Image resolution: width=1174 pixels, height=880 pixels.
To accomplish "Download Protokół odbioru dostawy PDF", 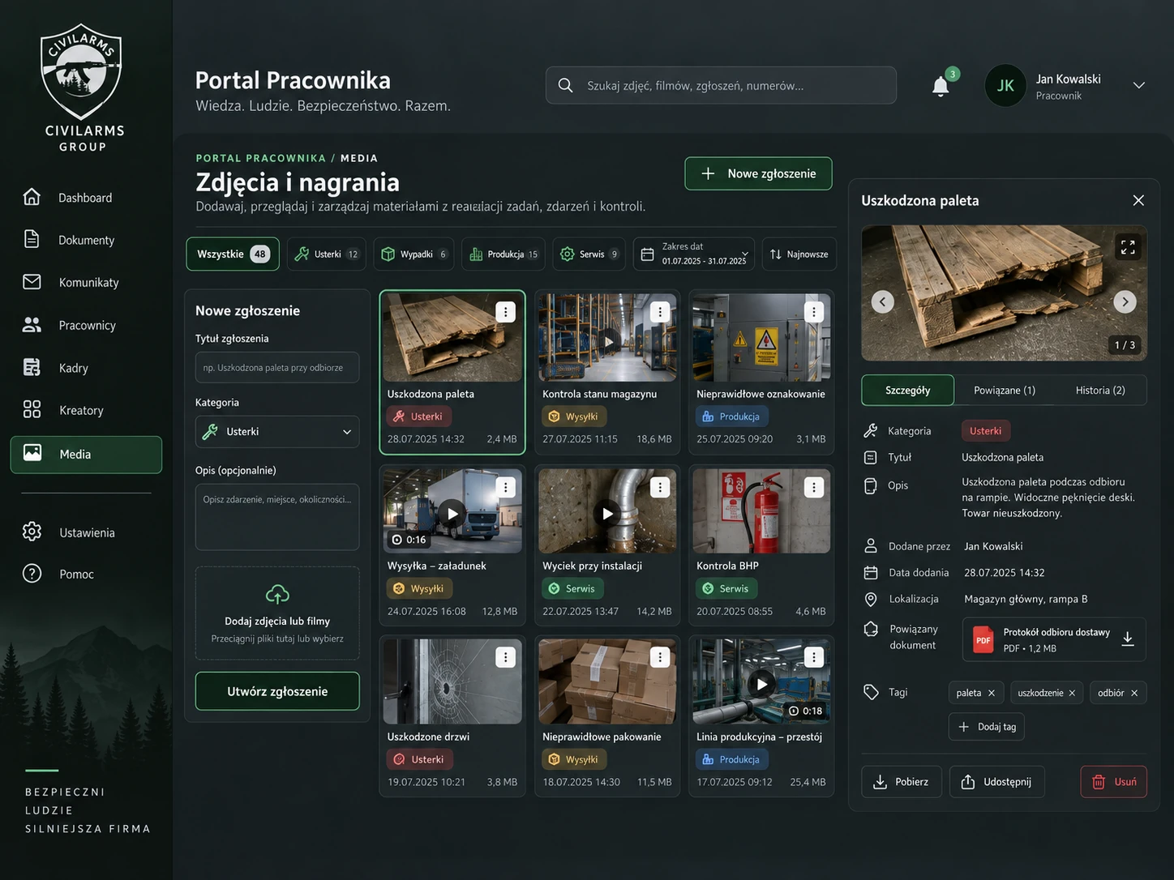I will (x=1128, y=639).
